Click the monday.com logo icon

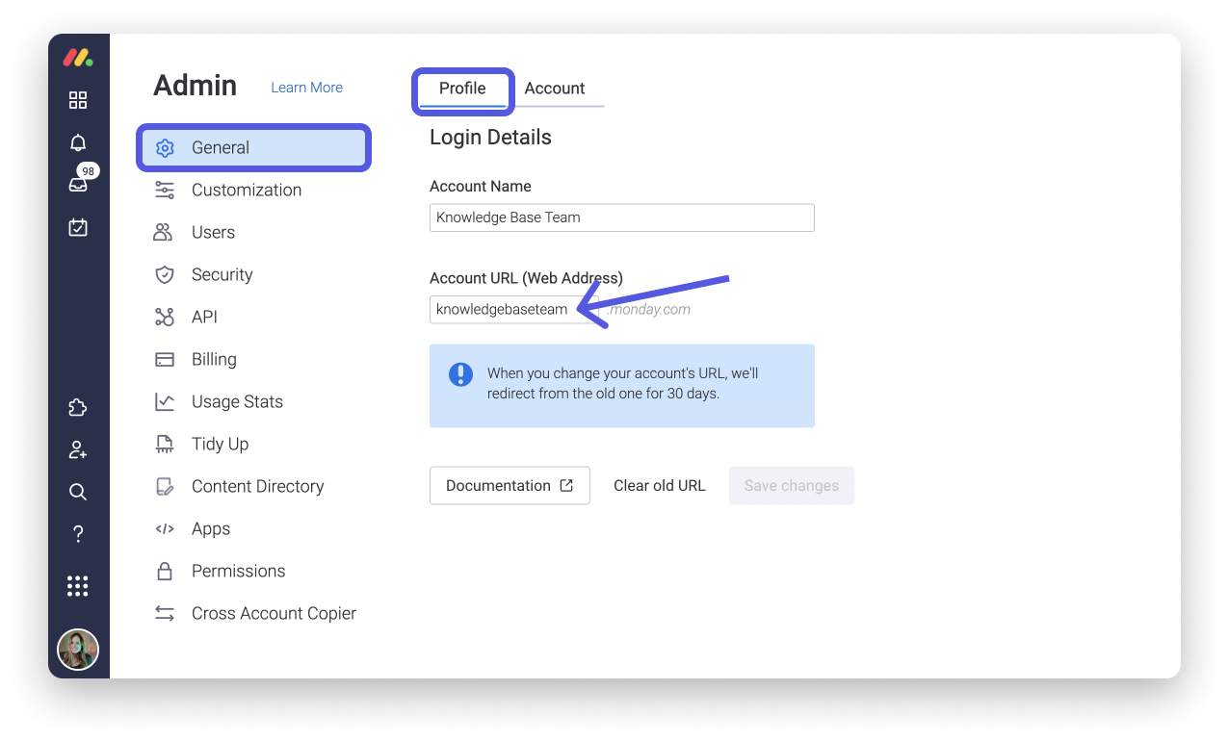coord(78,58)
